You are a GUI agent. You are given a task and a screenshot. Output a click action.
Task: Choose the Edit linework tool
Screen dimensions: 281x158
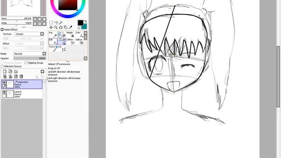53,42
